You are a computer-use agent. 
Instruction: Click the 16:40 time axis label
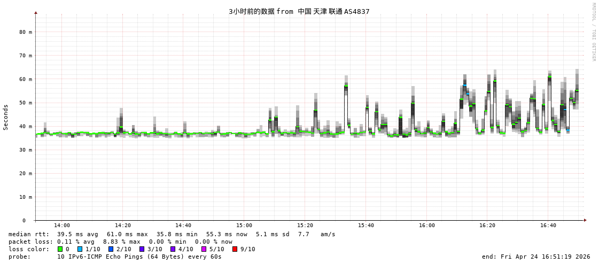coord(548,226)
